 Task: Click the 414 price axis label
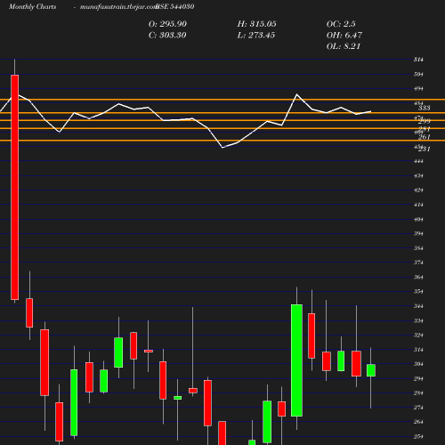pyautogui.click(x=418, y=205)
